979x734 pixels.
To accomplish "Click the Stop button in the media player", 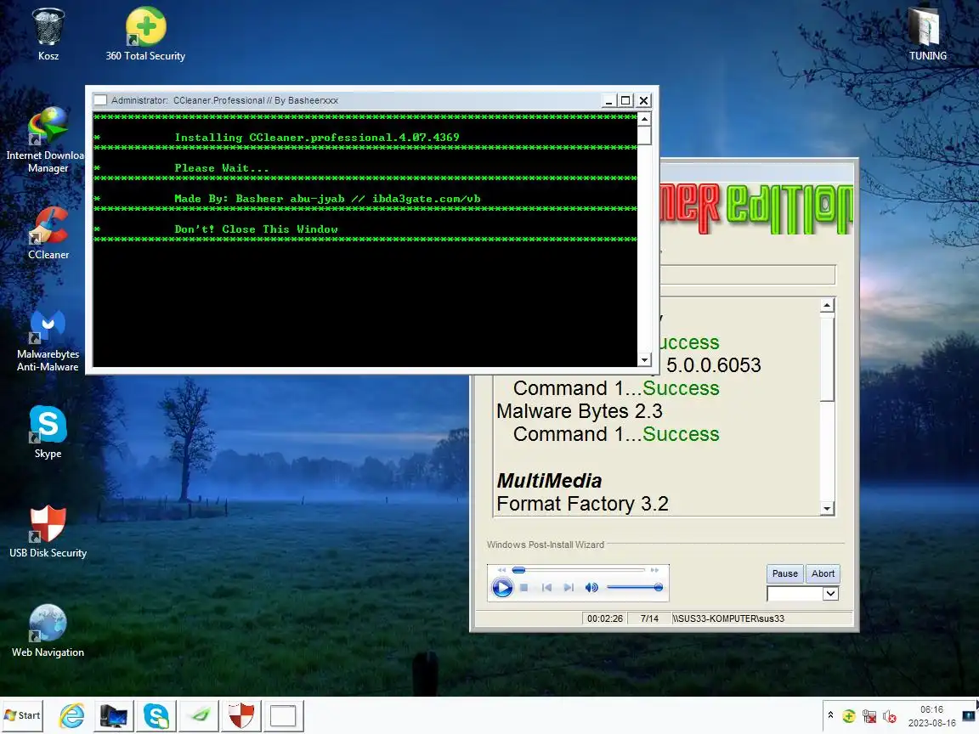I will click(524, 587).
